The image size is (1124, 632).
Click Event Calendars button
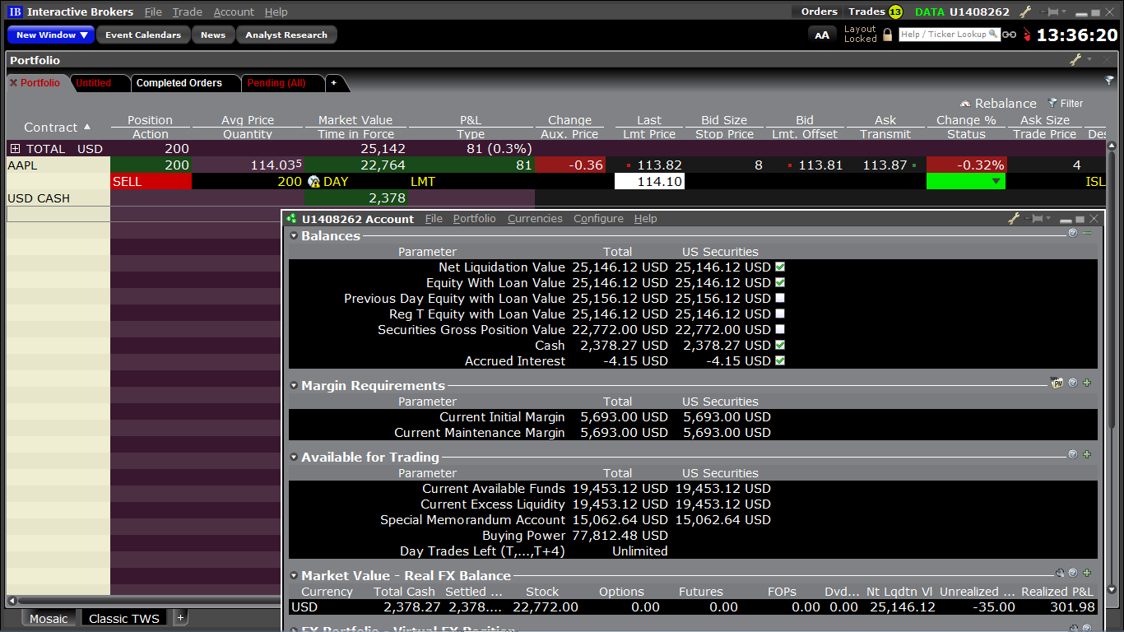143,35
